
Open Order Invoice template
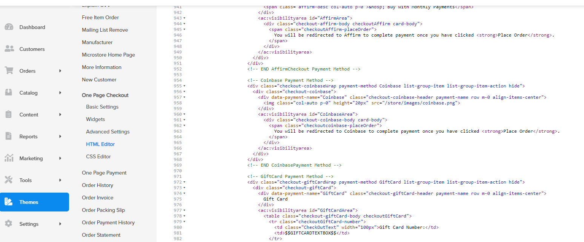point(97,198)
